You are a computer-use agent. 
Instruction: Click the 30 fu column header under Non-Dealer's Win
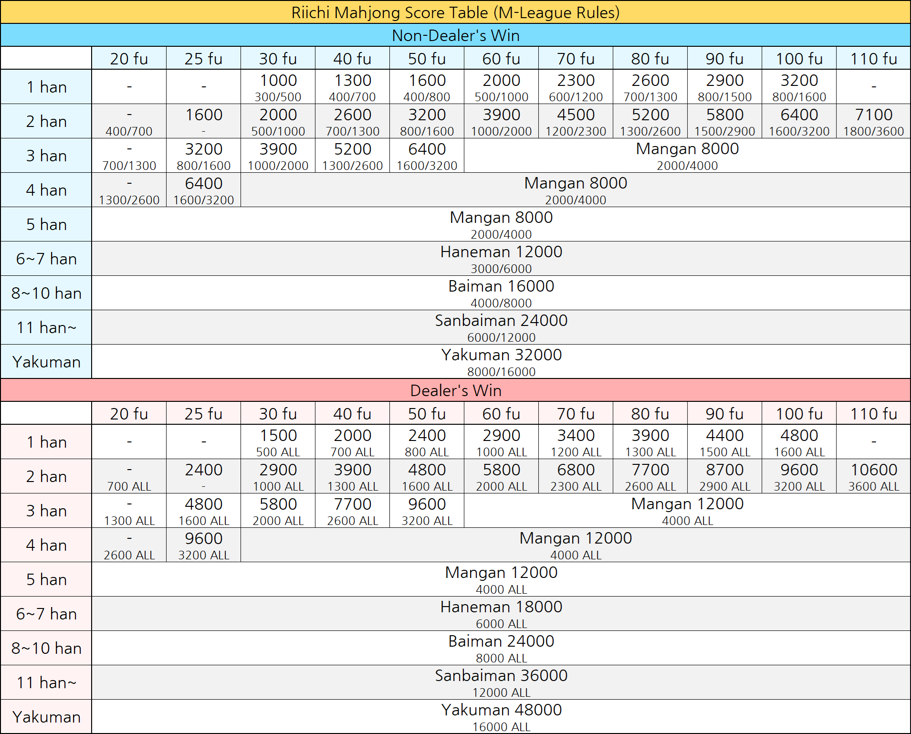click(x=278, y=58)
